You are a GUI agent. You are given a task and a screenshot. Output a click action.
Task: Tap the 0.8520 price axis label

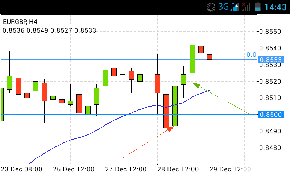point(270,81)
